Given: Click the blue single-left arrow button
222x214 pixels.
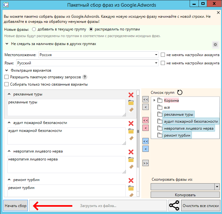Looking at the screenshot, I should click(146, 149).
